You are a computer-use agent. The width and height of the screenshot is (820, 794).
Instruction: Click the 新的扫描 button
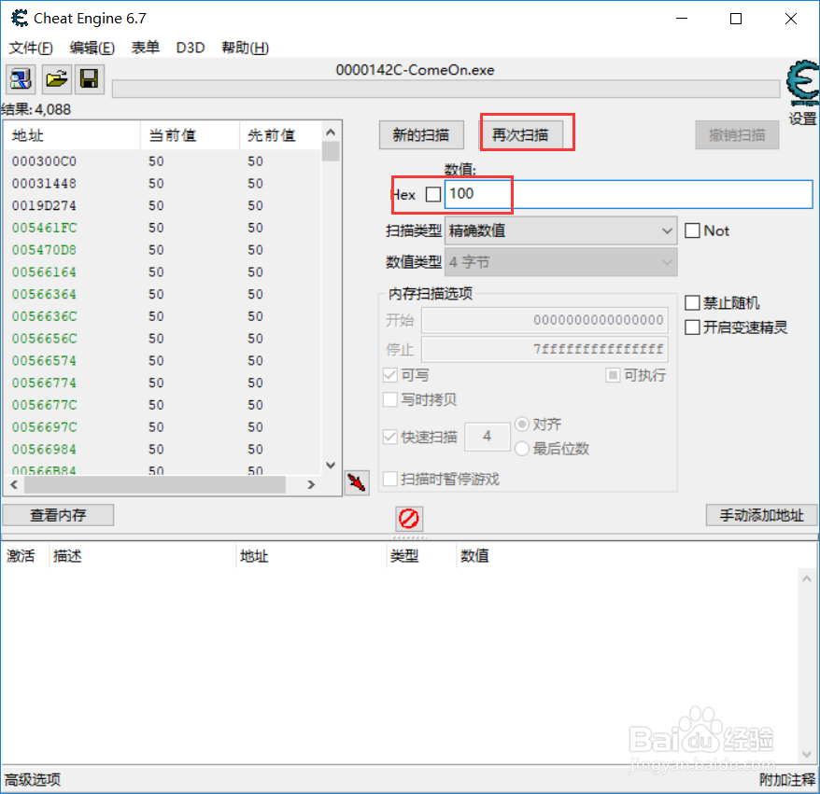tap(421, 135)
